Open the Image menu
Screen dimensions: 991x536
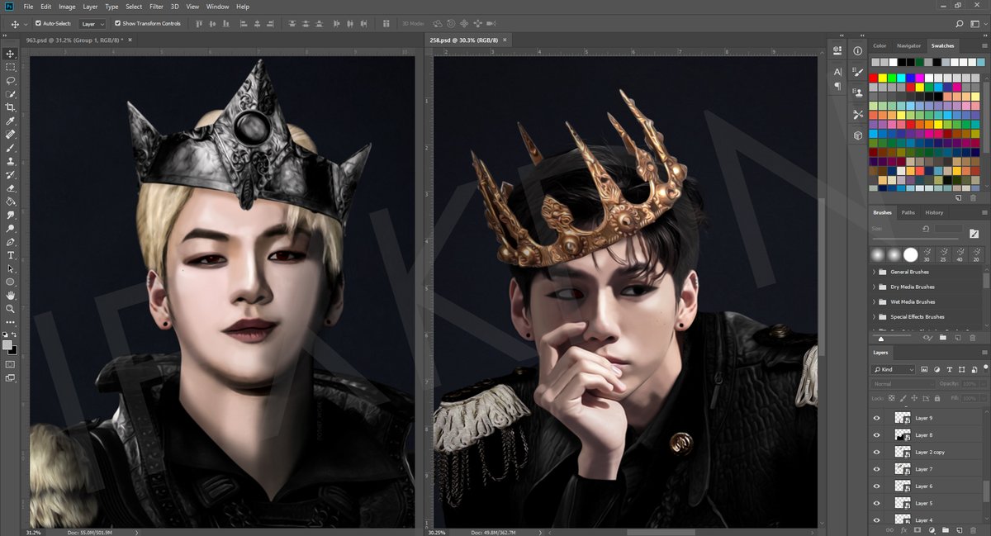point(67,7)
